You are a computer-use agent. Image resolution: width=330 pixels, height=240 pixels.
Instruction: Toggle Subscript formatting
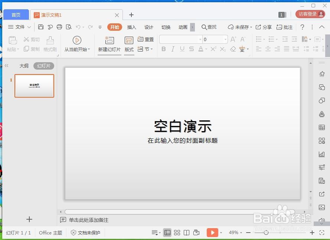(223, 49)
